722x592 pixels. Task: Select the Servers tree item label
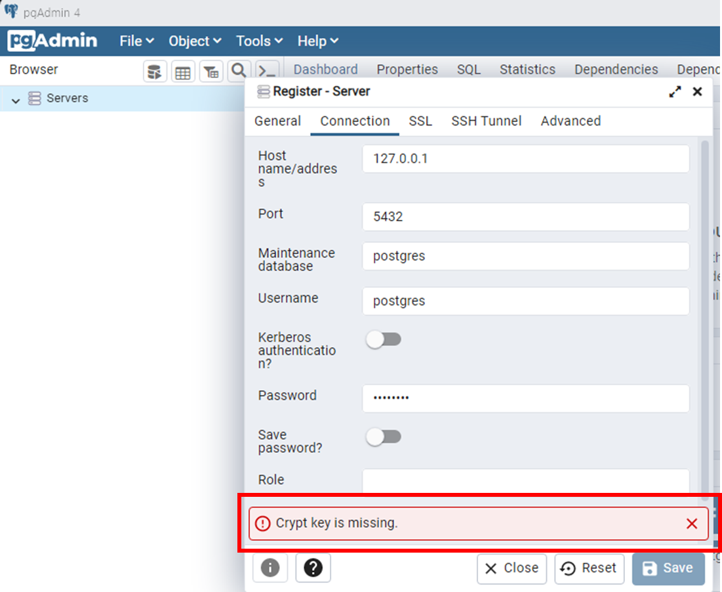[68, 98]
